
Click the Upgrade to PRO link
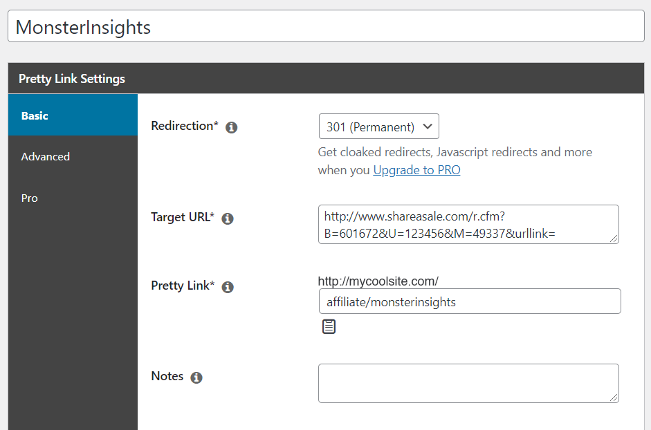416,169
